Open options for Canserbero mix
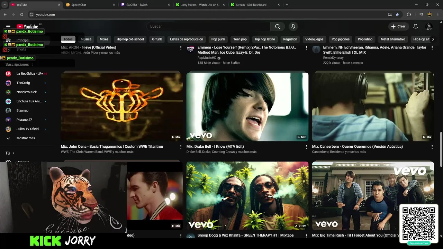443x249 pixels. pyautogui.click(x=432, y=147)
